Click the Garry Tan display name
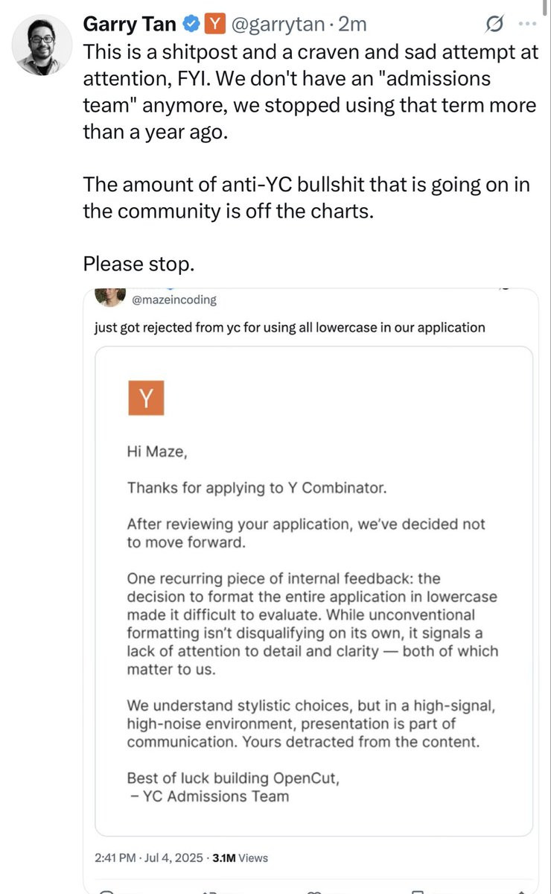Viewport: 551px width, 894px height. [130, 25]
